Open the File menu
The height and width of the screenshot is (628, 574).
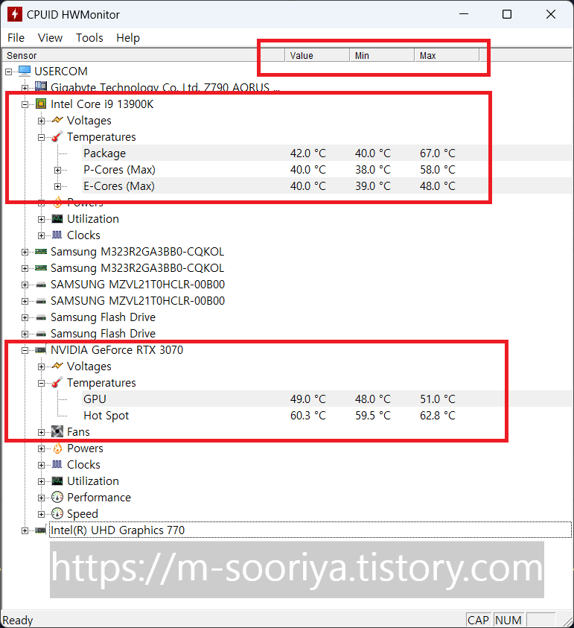pos(16,38)
